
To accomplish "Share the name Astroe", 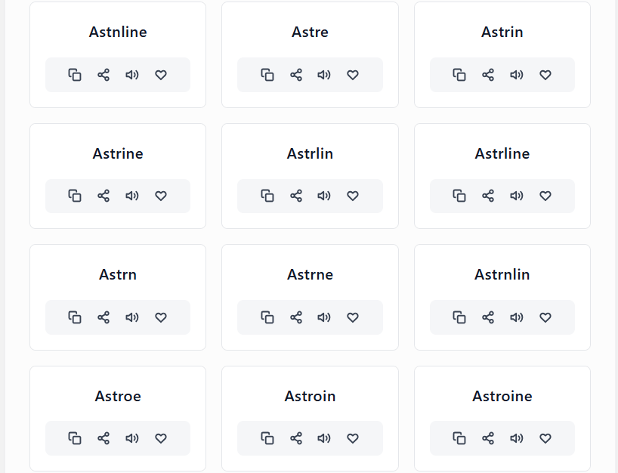I will point(104,438).
